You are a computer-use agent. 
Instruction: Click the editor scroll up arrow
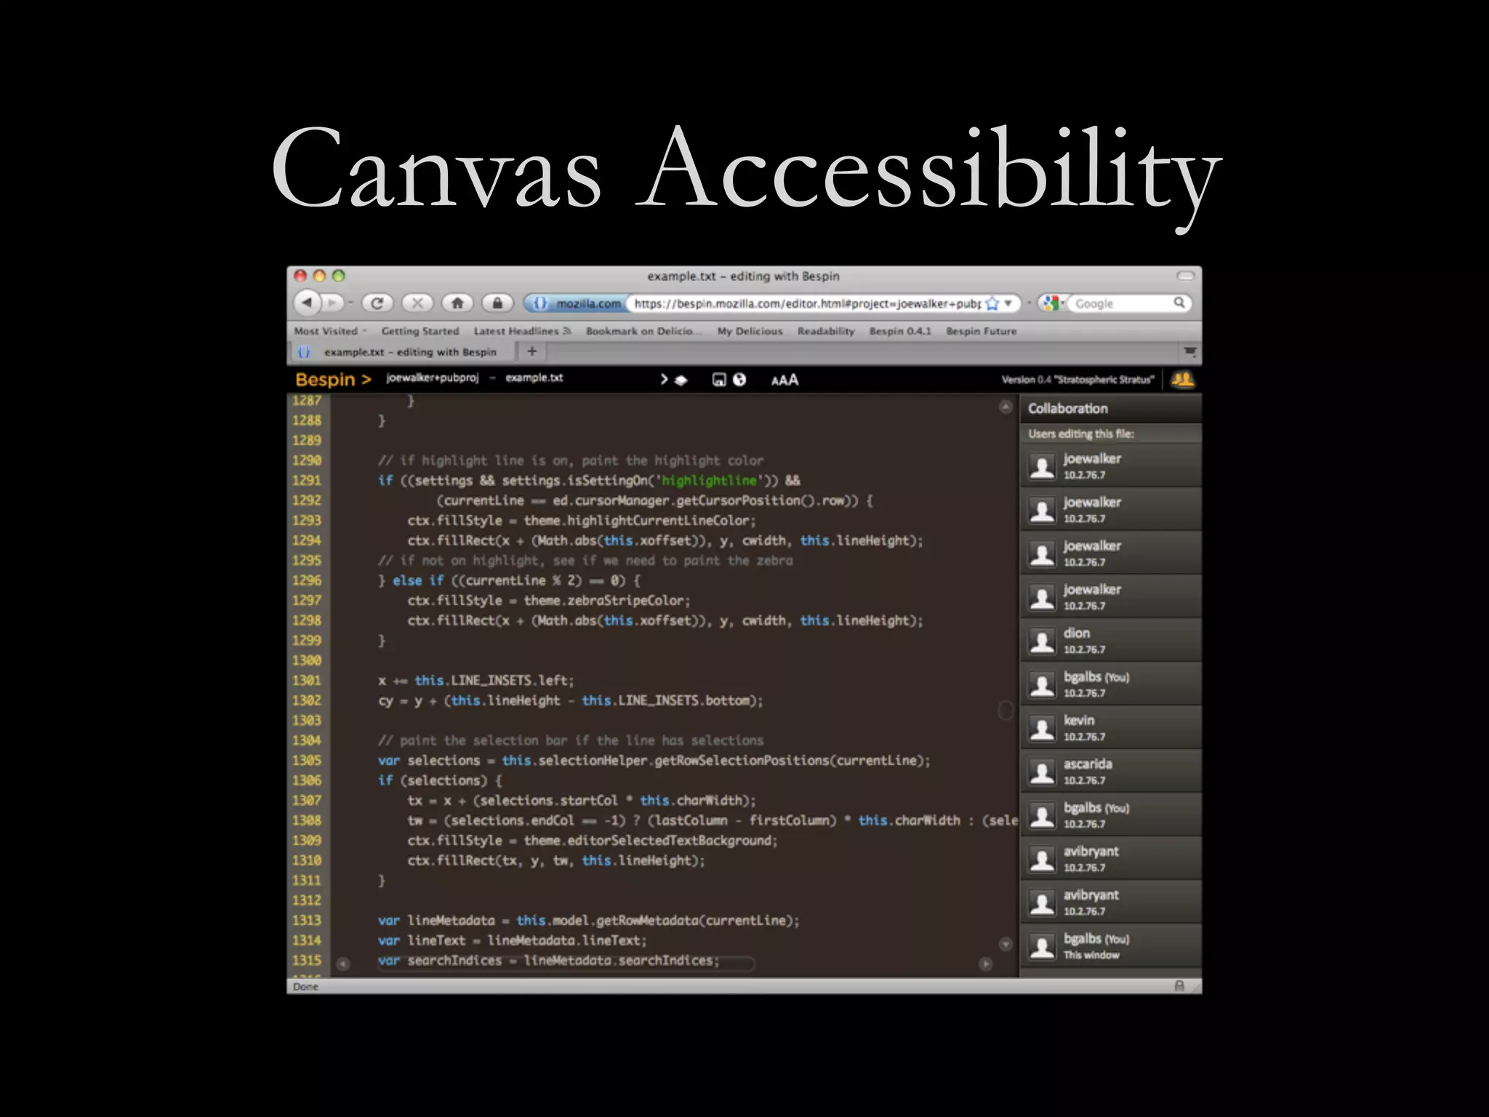pyautogui.click(x=1006, y=407)
